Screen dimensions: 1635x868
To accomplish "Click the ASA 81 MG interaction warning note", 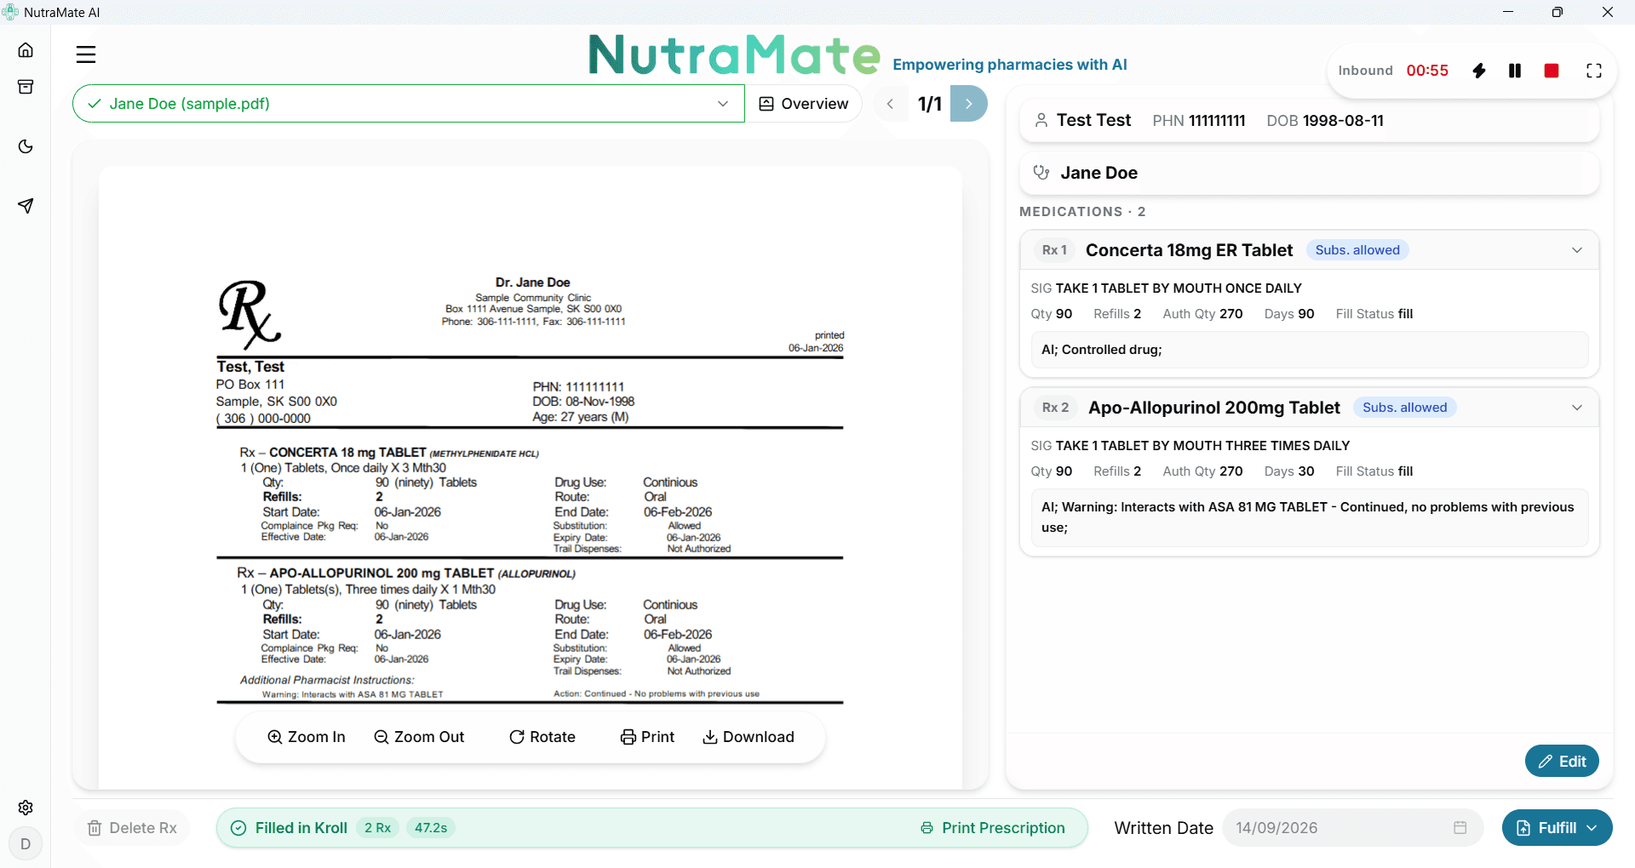I will [x=1309, y=517].
